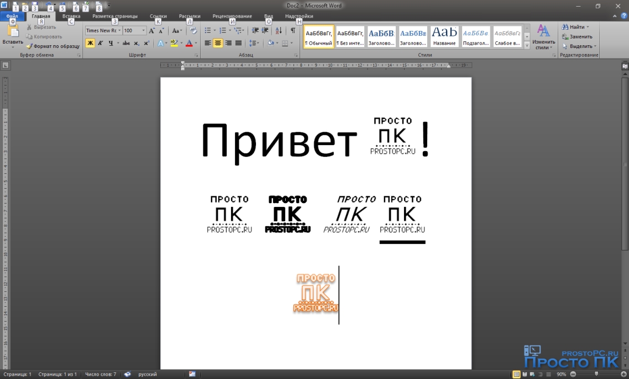Click the shading paint bucket icon

tap(270, 43)
